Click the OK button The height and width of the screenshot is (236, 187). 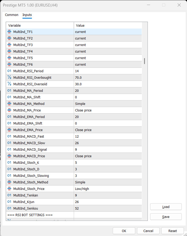pos(124,231)
